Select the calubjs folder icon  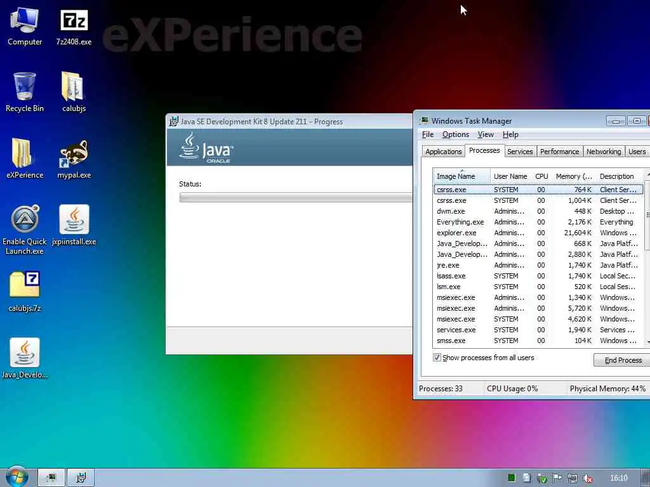click(74, 93)
